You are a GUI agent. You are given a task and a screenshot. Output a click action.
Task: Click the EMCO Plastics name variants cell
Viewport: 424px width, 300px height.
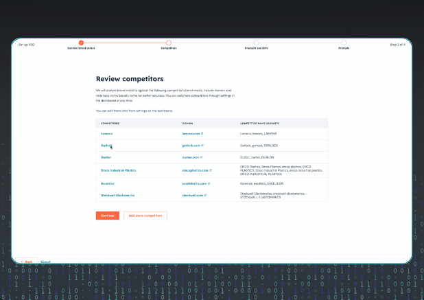click(281, 170)
